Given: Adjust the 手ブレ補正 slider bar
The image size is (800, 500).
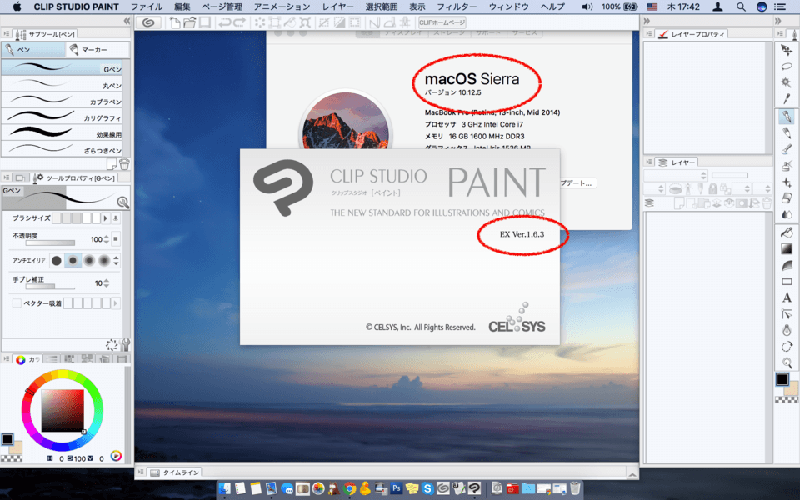Looking at the screenshot, I should (x=50, y=287).
